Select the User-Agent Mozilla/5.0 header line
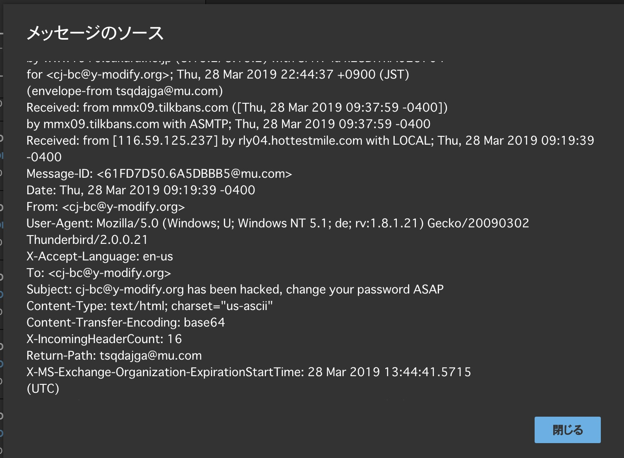The image size is (624, 458). [x=278, y=223]
